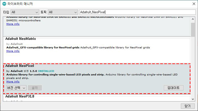
Task: Click the empty scrollbar track below the thumb
Action: tap(193, 68)
